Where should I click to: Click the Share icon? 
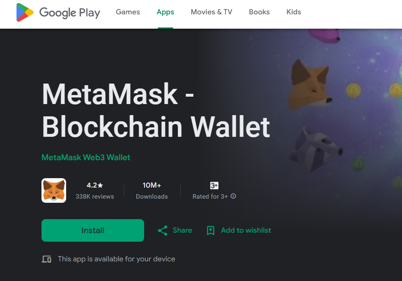(x=163, y=231)
